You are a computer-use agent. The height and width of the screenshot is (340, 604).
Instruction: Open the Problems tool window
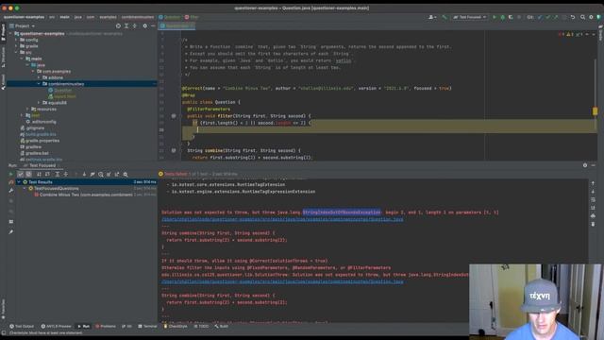click(105, 326)
